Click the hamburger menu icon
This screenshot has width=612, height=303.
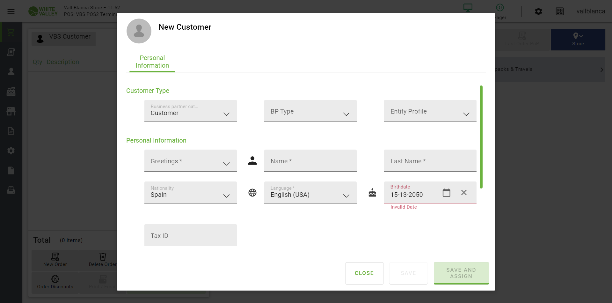point(11,11)
